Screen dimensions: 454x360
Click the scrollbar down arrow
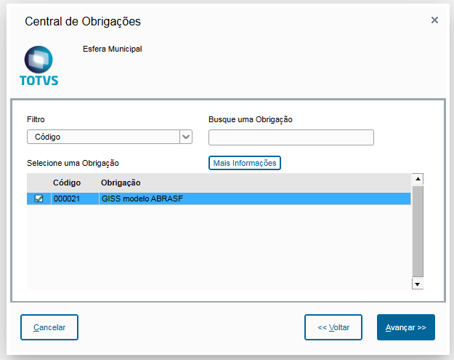418,284
